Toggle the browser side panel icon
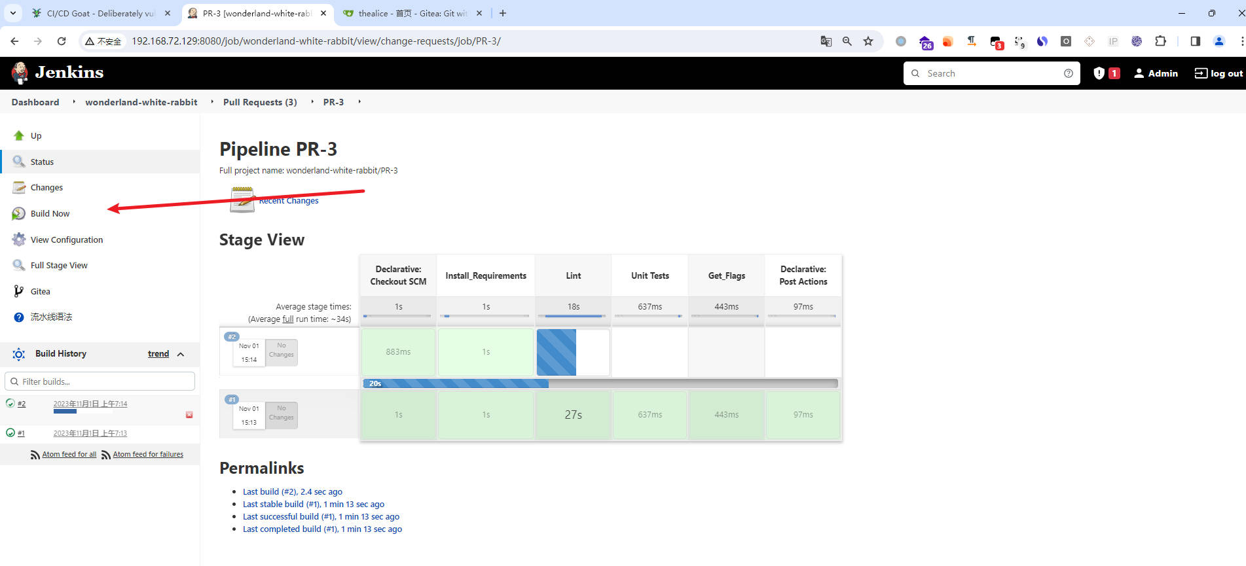This screenshot has width=1246, height=566. [x=1195, y=41]
